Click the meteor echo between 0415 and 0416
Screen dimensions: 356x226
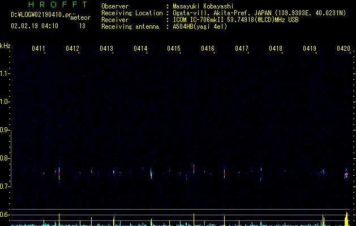194,169
